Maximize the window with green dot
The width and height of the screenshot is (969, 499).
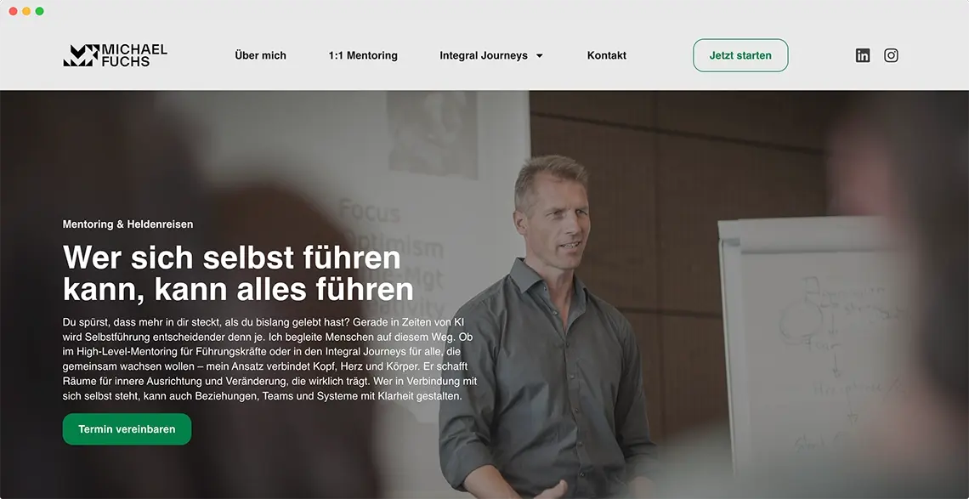tap(40, 11)
